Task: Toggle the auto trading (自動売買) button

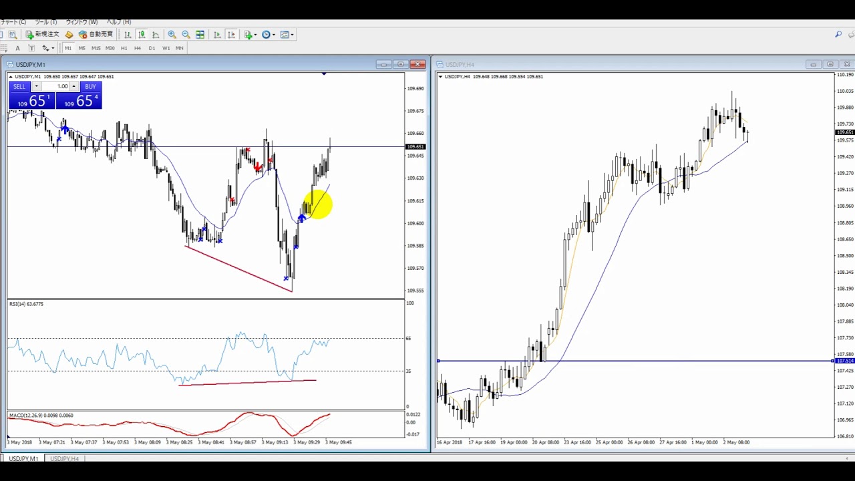Action: click(x=96, y=34)
